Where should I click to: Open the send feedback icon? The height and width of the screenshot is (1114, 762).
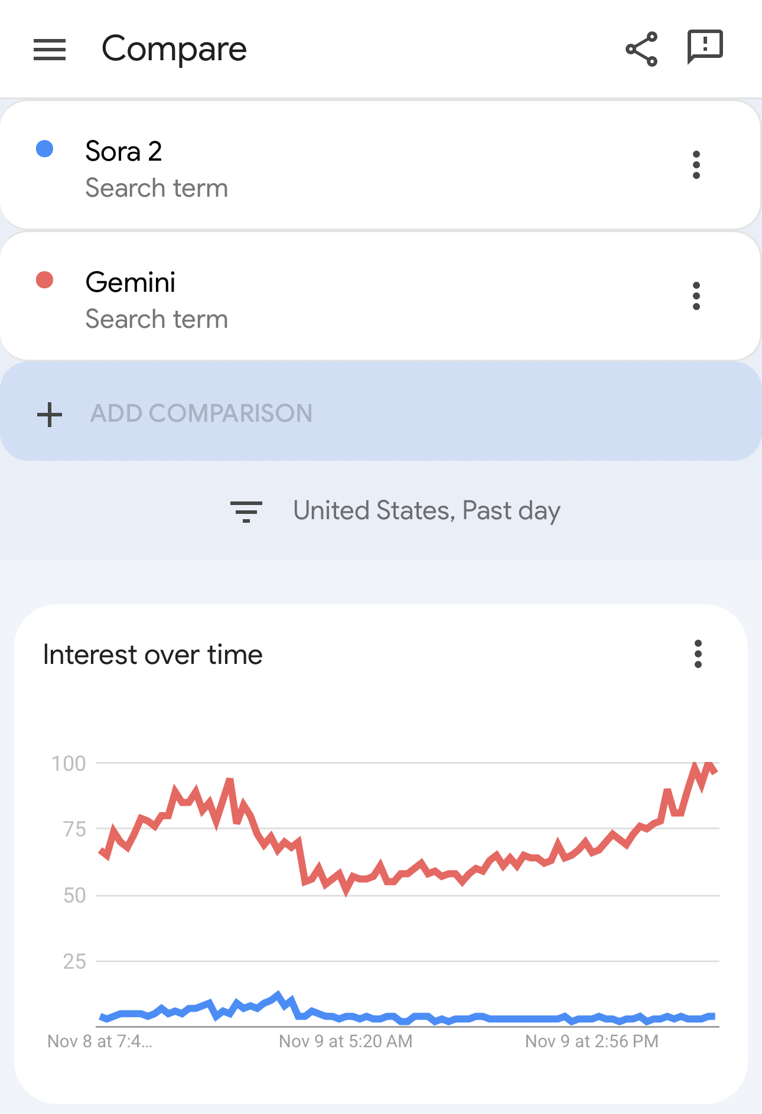(705, 47)
